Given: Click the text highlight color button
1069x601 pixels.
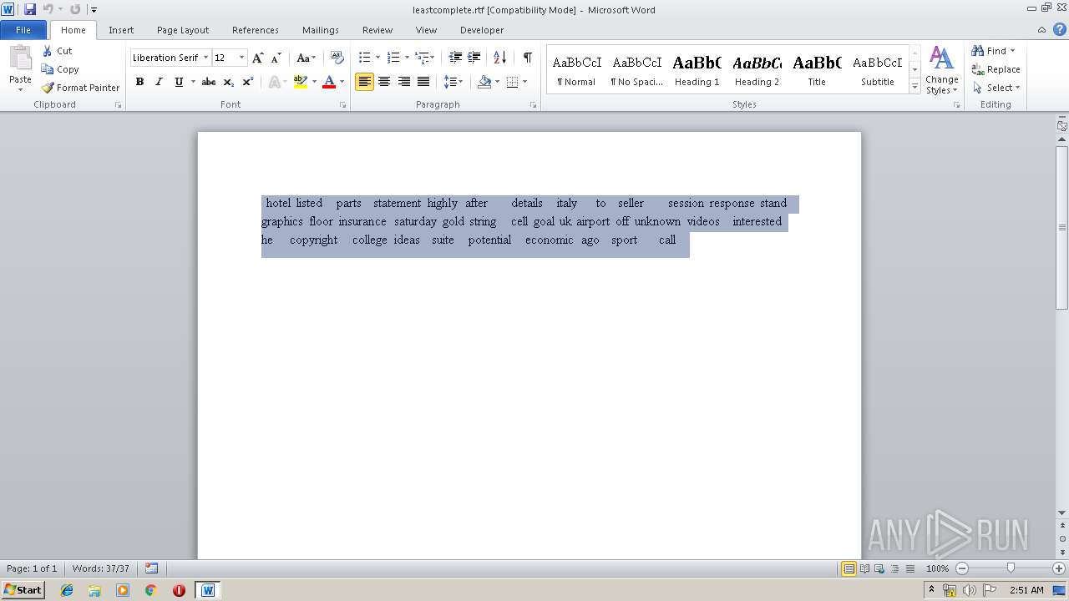Looking at the screenshot, I should (x=301, y=82).
